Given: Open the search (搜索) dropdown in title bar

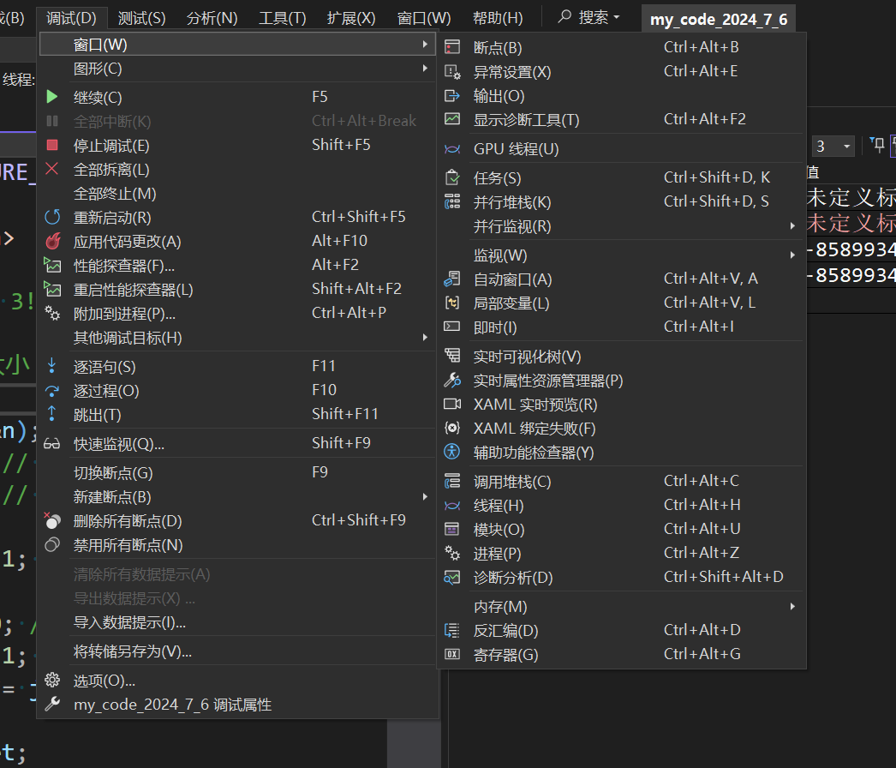Looking at the screenshot, I should click(x=589, y=18).
